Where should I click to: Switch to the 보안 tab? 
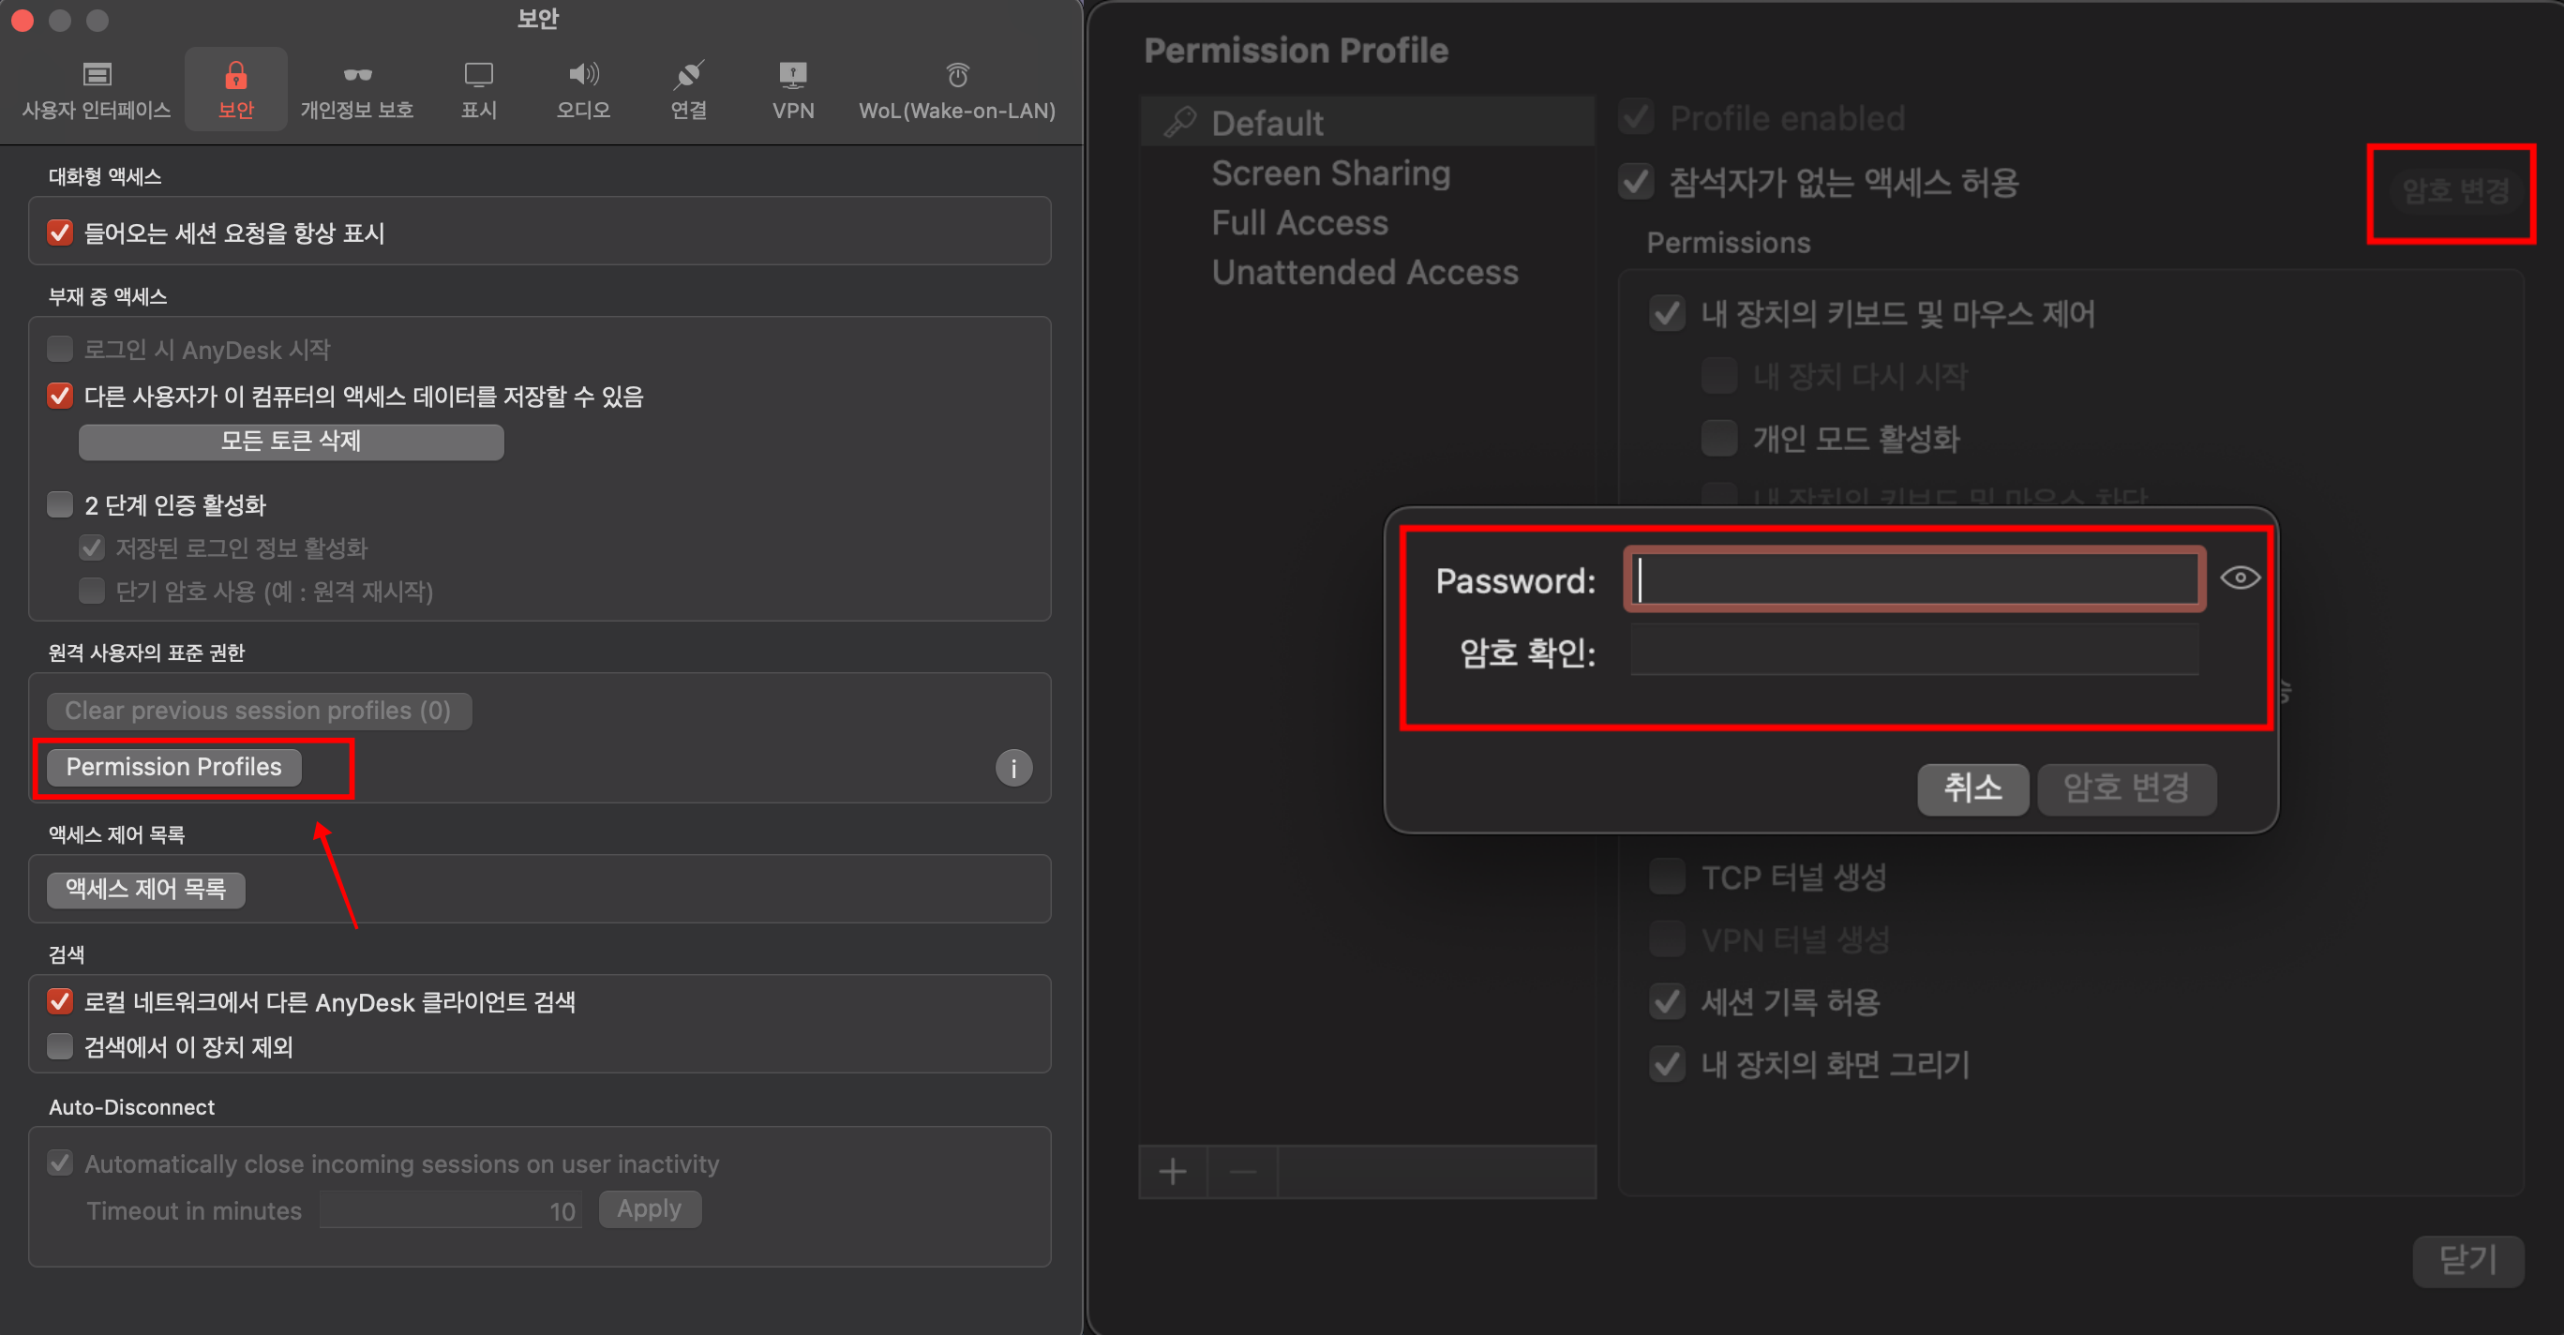pos(236,87)
